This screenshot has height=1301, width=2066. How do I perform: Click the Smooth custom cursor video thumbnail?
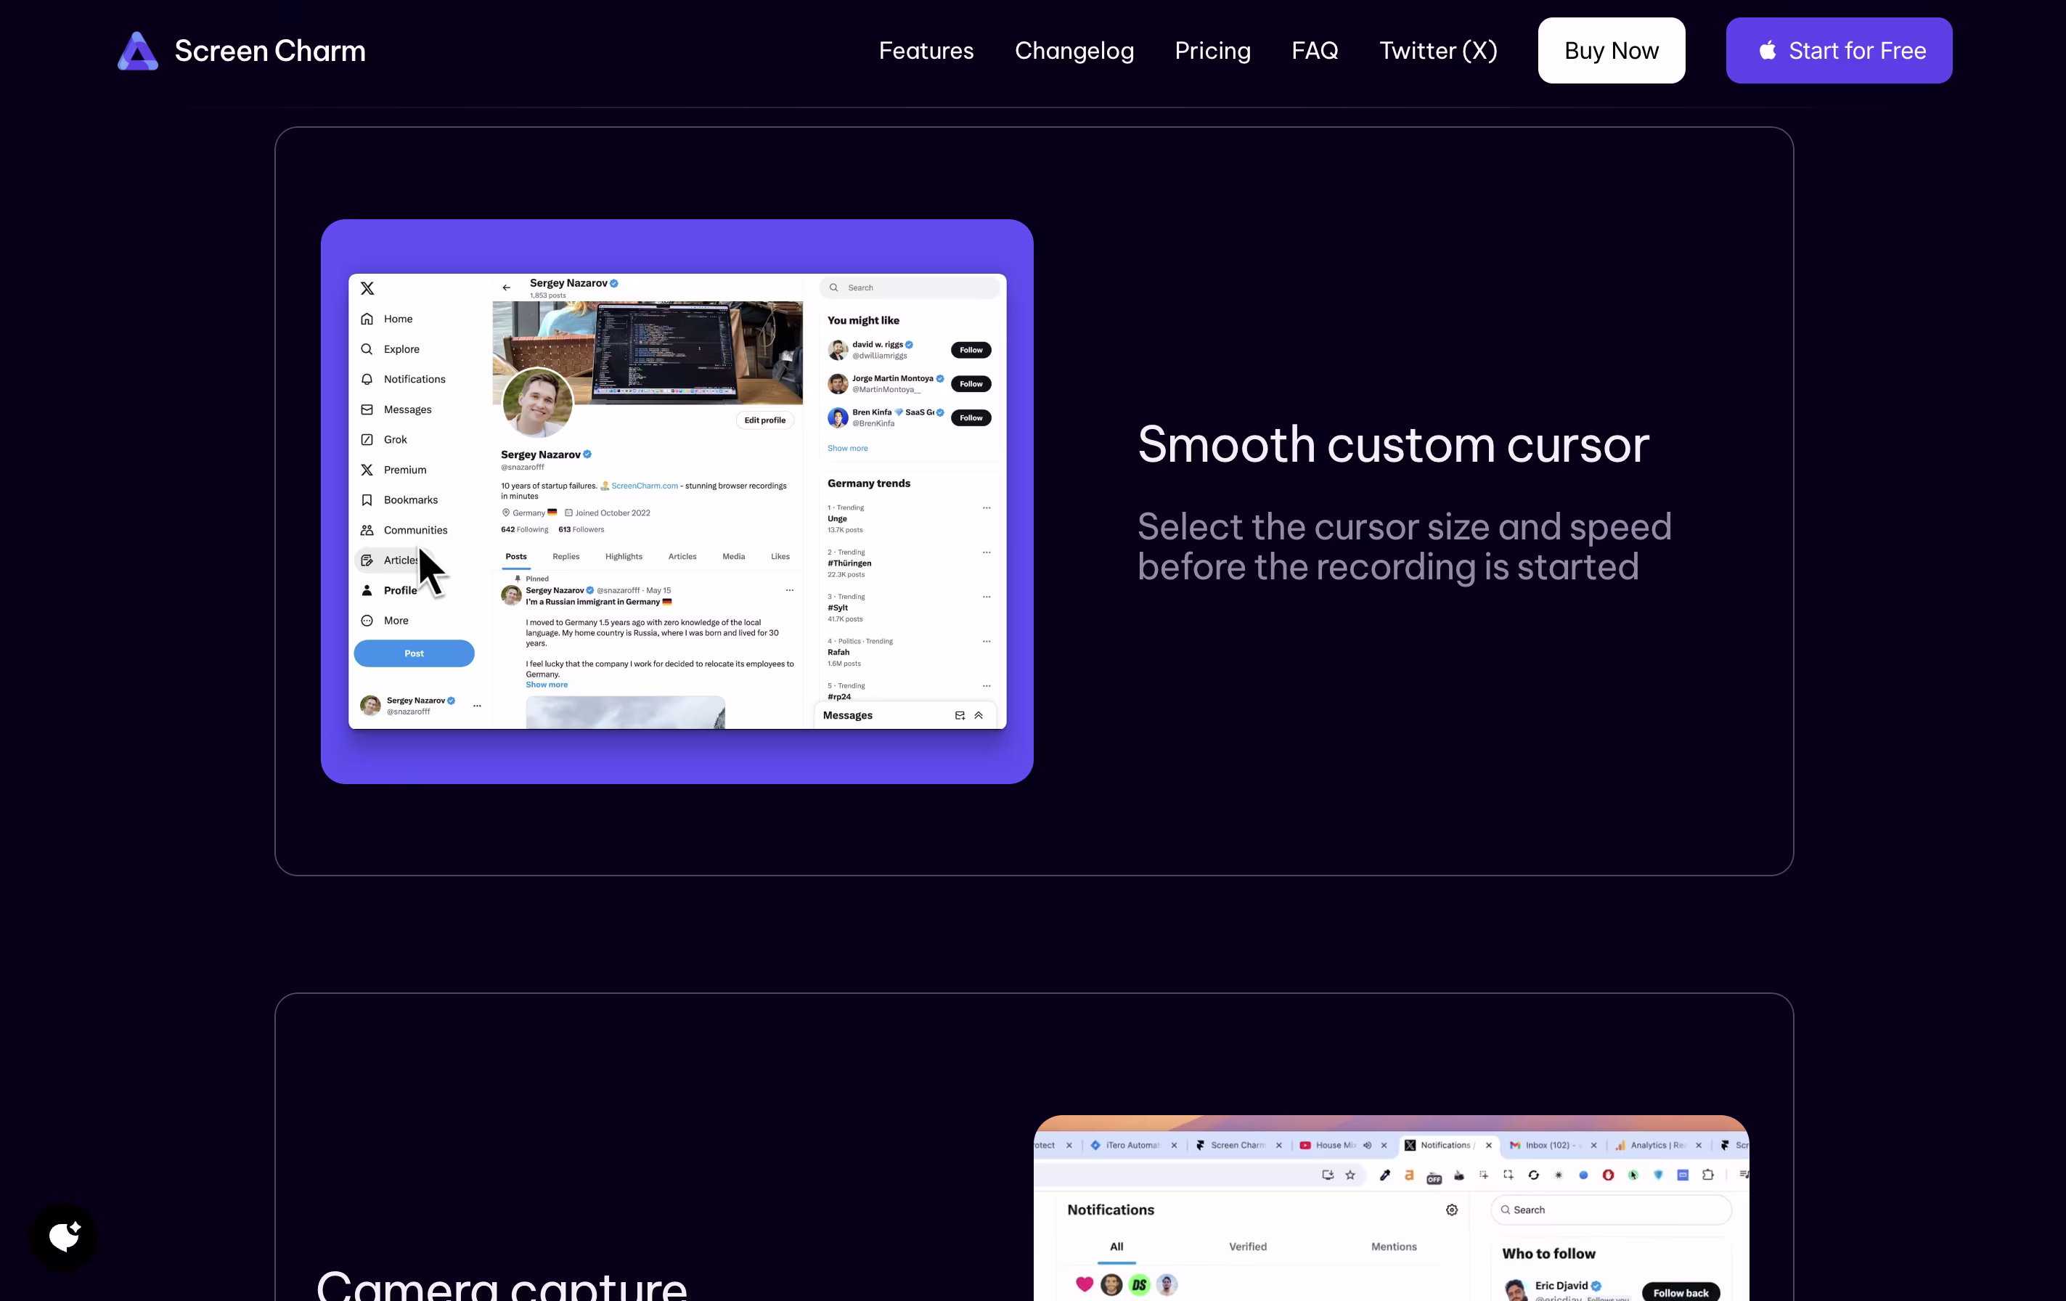[676, 501]
